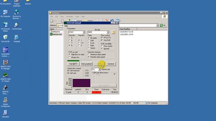Click the Up folder icon in Explorer

[70, 21]
